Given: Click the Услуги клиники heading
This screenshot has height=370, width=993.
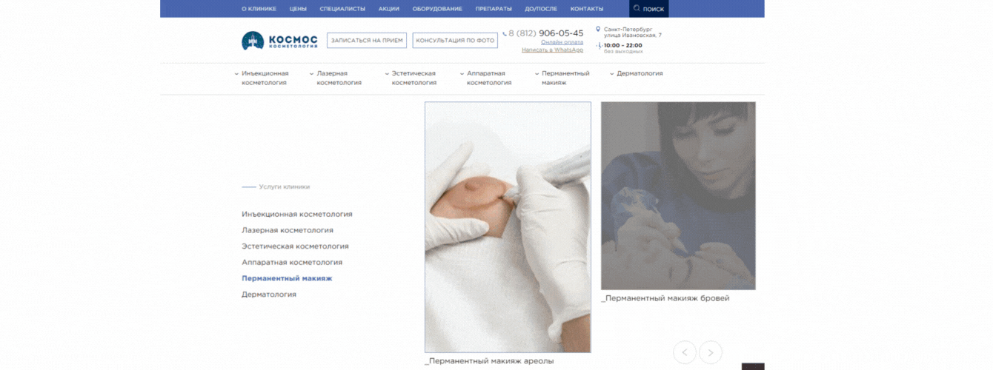Looking at the screenshot, I should pos(285,187).
